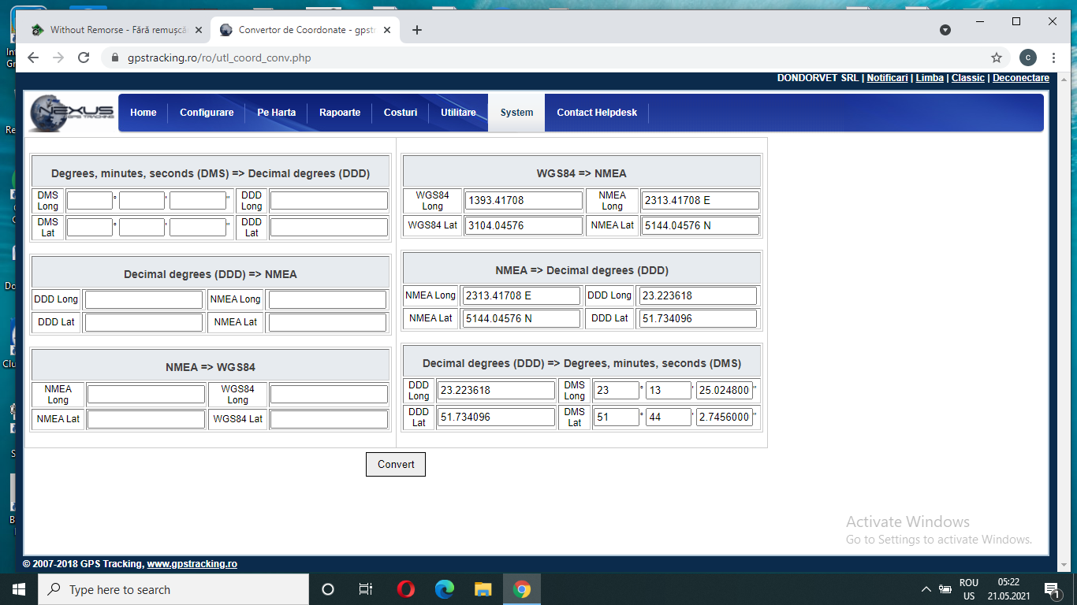The image size is (1077, 605).
Task: Open the Notificari link
Action: [887, 78]
